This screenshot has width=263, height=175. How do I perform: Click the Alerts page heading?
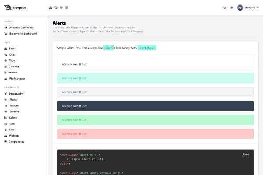tap(59, 23)
